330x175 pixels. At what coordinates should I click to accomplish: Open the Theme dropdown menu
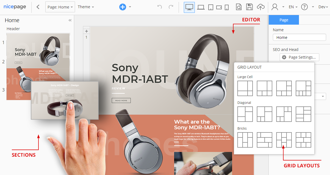tap(86, 7)
